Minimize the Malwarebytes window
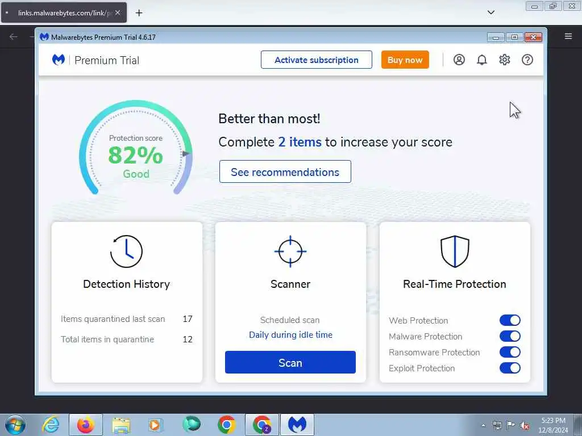The image size is (582, 436). [x=496, y=37]
